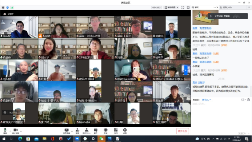Select video tile of 嘉宾 王振宇
The image size is (252, 142).
coord(133,27)
